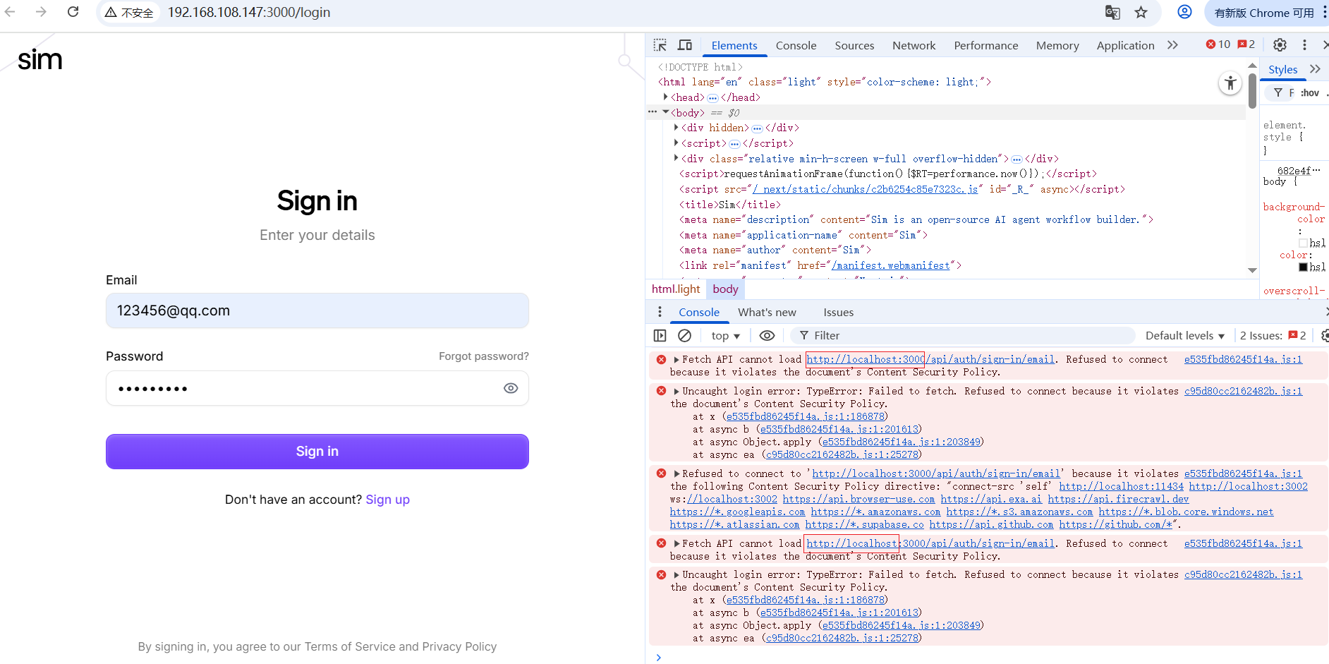The width and height of the screenshot is (1329, 664).
Task: Open the translate page icon in address bar
Action: [x=1112, y=12]
